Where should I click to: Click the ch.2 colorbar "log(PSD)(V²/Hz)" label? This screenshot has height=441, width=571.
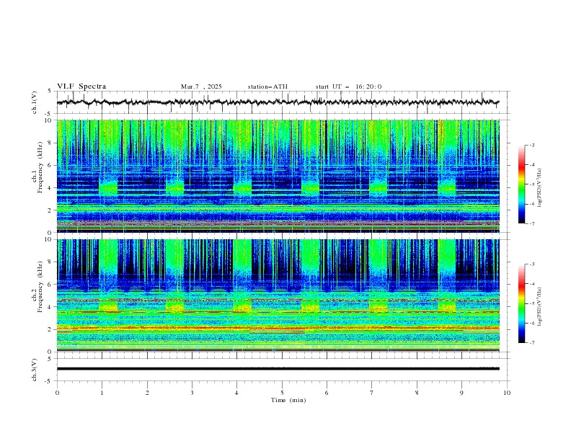[x=540, y=306]
